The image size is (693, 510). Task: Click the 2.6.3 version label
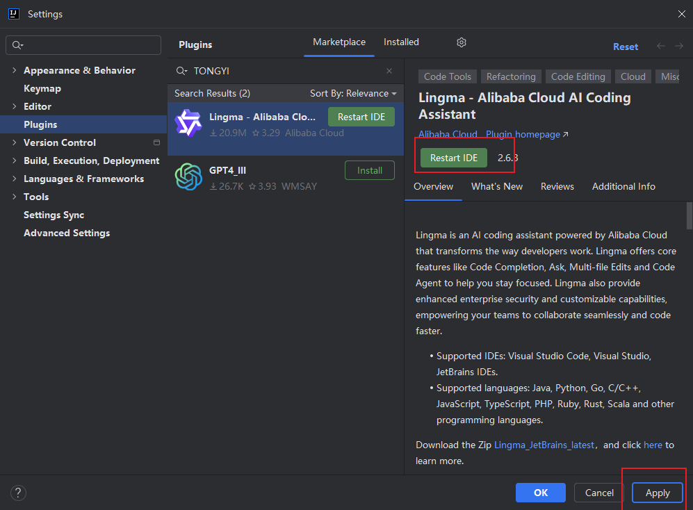tap(507, 158)
